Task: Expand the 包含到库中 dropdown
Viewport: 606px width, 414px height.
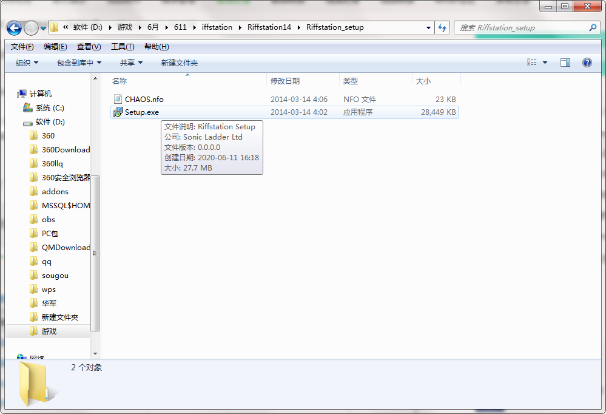Action: click(79, 63)
